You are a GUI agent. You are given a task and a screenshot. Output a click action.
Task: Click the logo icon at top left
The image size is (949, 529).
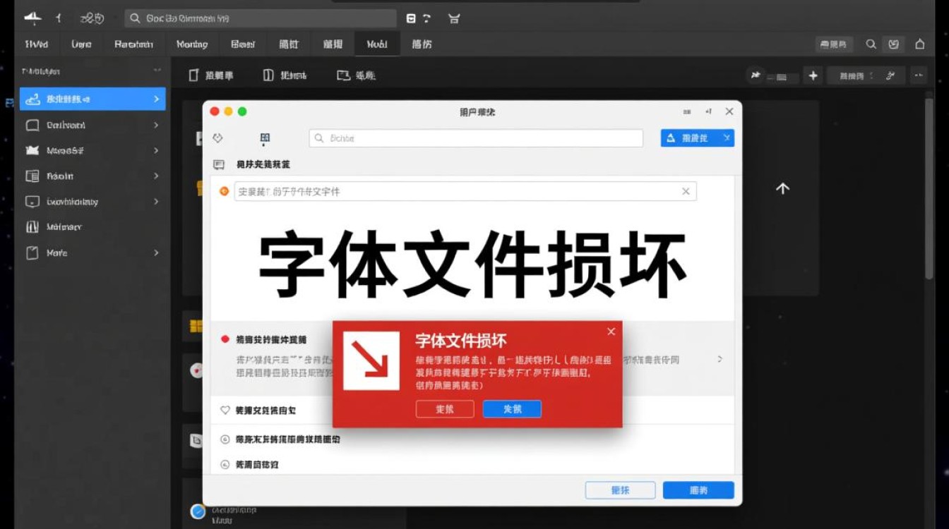tap(32, 18)
